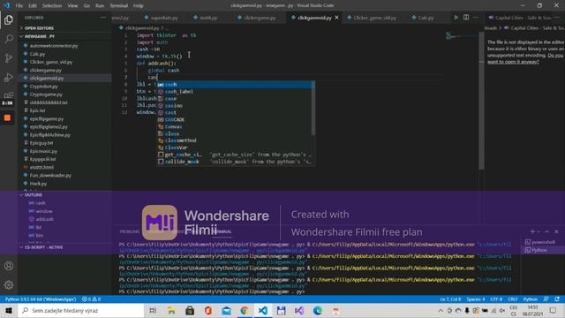Open Run and Debug view
565x318 pixels.
click(x=9, y=77)
